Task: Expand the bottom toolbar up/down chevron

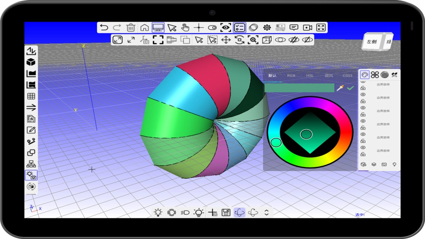Action: [266, 213]
